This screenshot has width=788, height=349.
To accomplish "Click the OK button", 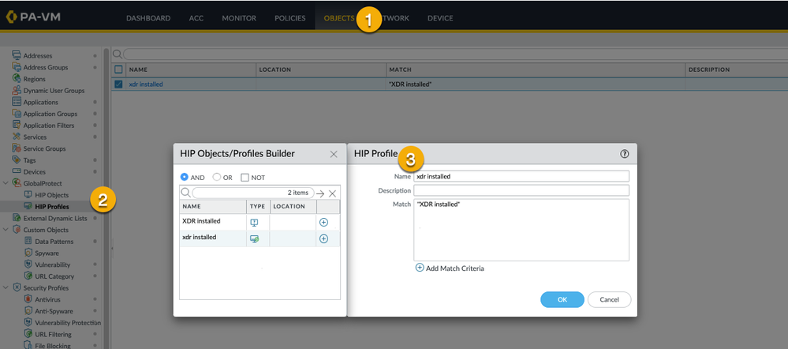I will pos(562,300).
